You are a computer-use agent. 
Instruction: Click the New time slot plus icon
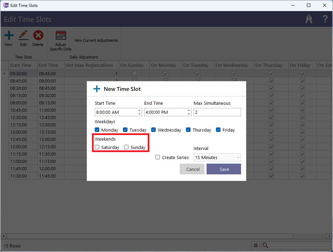9,35
